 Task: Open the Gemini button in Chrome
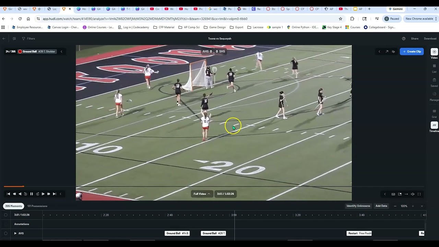click(395, 9)
